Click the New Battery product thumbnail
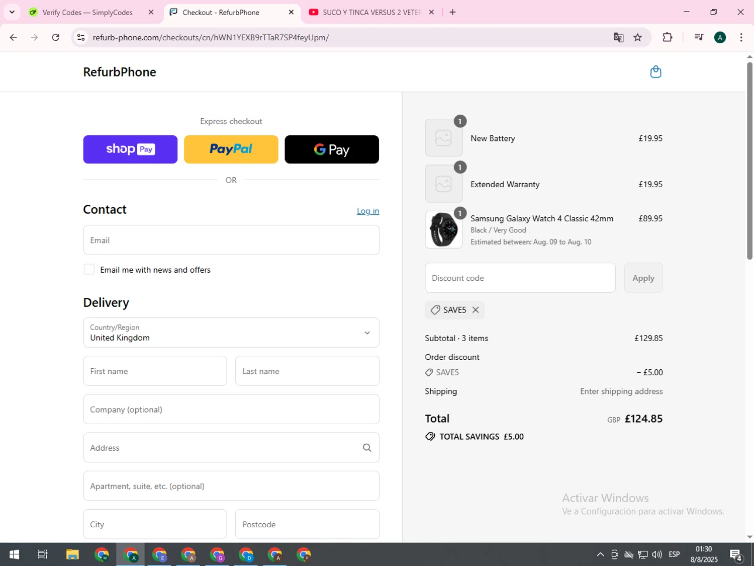This screenshot has width=754, height=566. (444, 138)
